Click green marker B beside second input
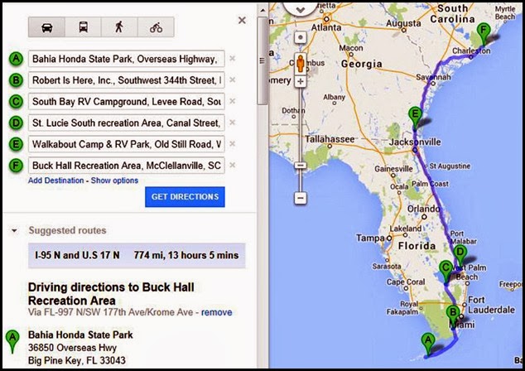525x371 pixels. (16, 80)
